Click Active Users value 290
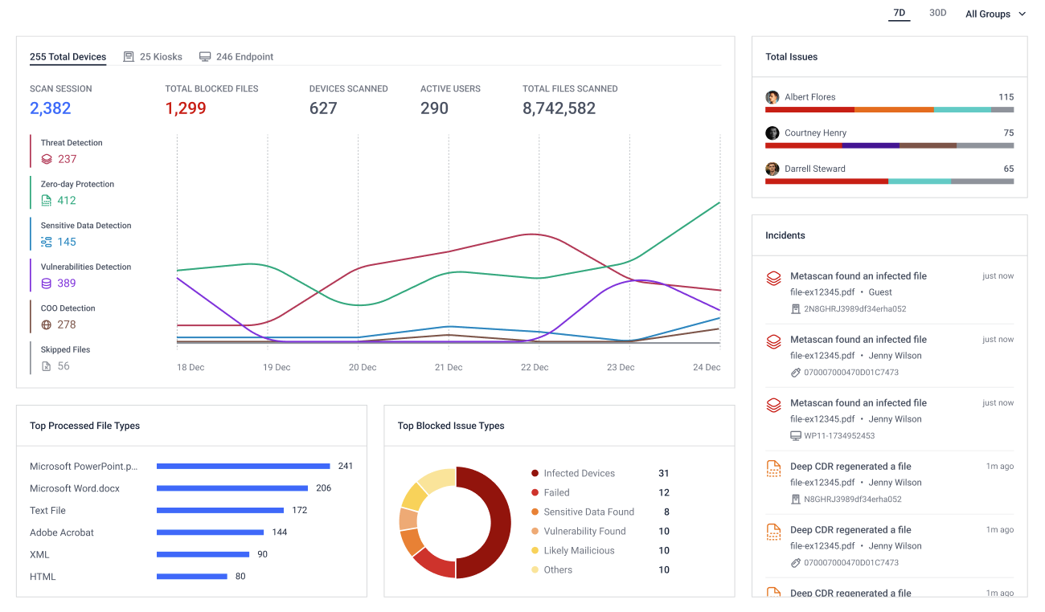The height and width of the screenshot is (612, 1045). tap(434, 108)
